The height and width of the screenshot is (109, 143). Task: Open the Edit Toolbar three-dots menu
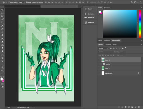pyautogui.click(x=2, y=74)
